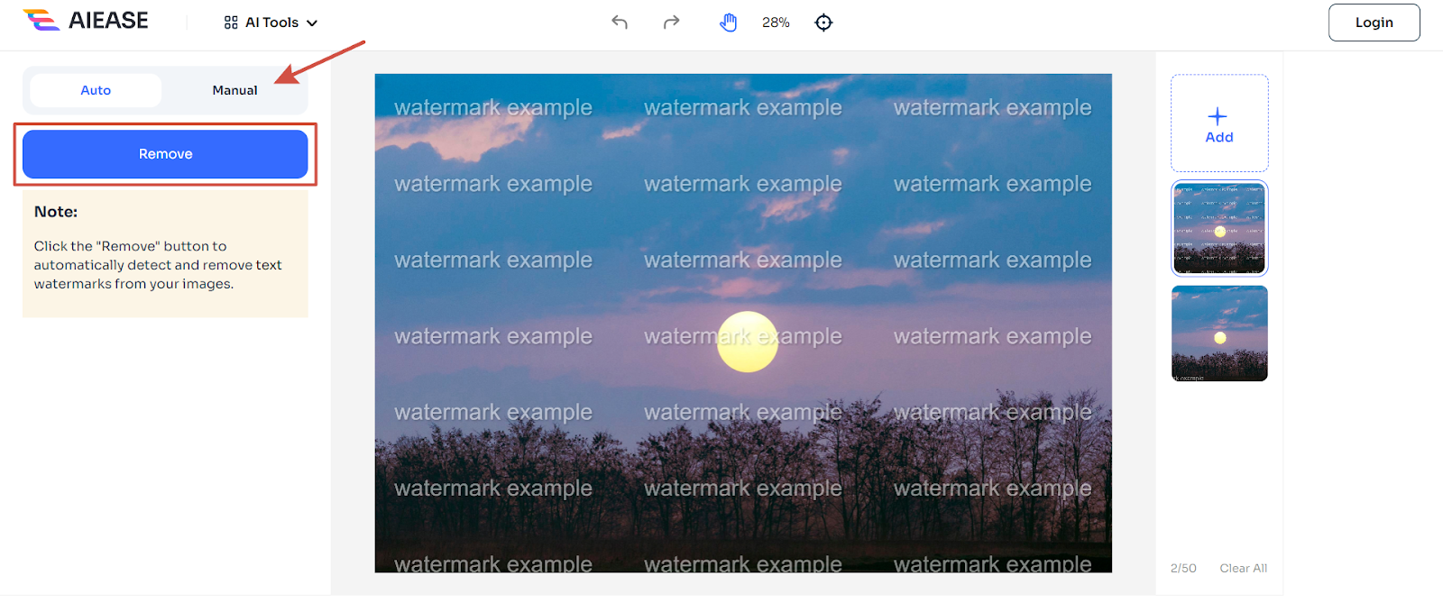Click the AIEASE striped logo icon
This screenshot has width=1443, height=612.
click(41, 20)
